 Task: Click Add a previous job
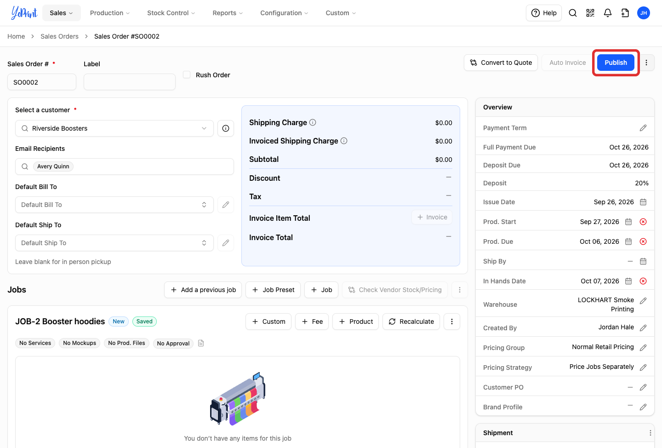coord(203,290)
